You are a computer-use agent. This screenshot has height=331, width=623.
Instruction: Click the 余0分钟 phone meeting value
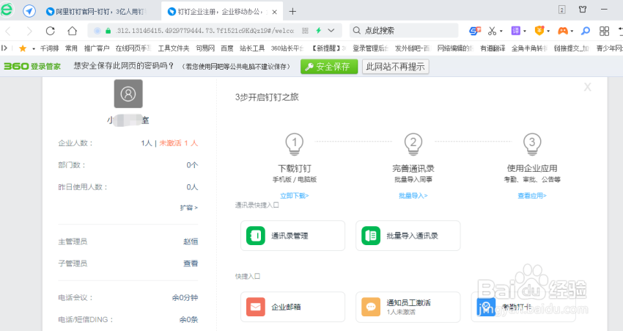(185, 297)
